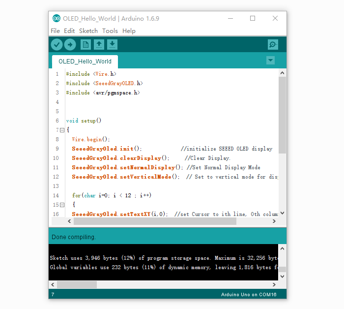This screenshot has width=344, height=309.
Task: Click comment '//Clear Display.'
Action: (x=207, y=158)
